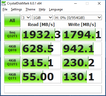Open the drive dropdown showing H: 0%
The width and height of the screenshot is (106, 96).
(x=78, y=18)
